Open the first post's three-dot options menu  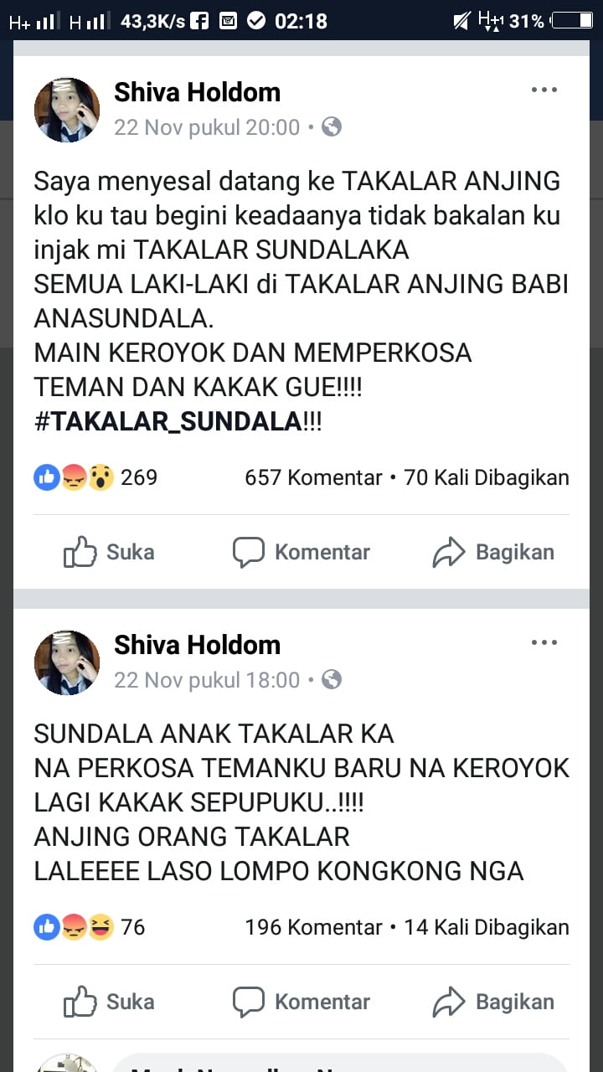544,90
